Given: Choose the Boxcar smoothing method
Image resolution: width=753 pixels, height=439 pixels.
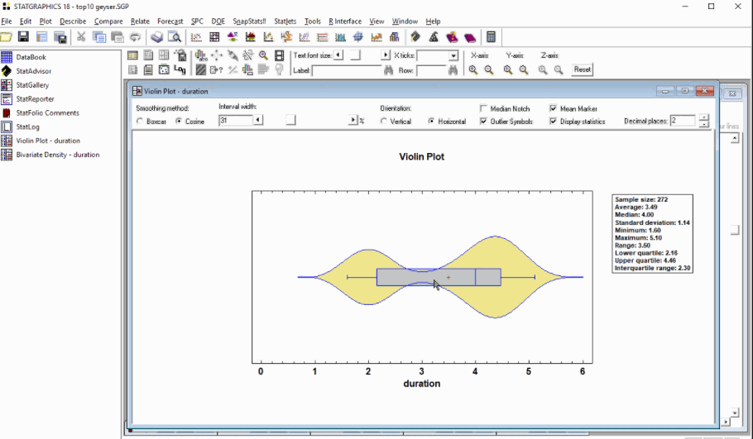Looking at the screenshot, I should point(139,122).
